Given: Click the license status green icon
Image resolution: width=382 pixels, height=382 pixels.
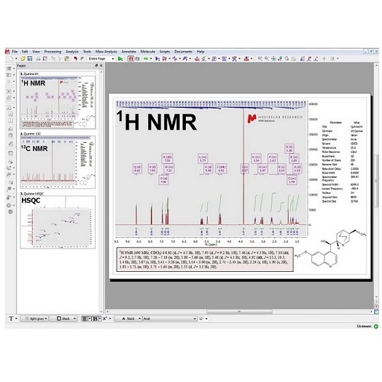Looking at the screenshot, I should tap(376, 326).
